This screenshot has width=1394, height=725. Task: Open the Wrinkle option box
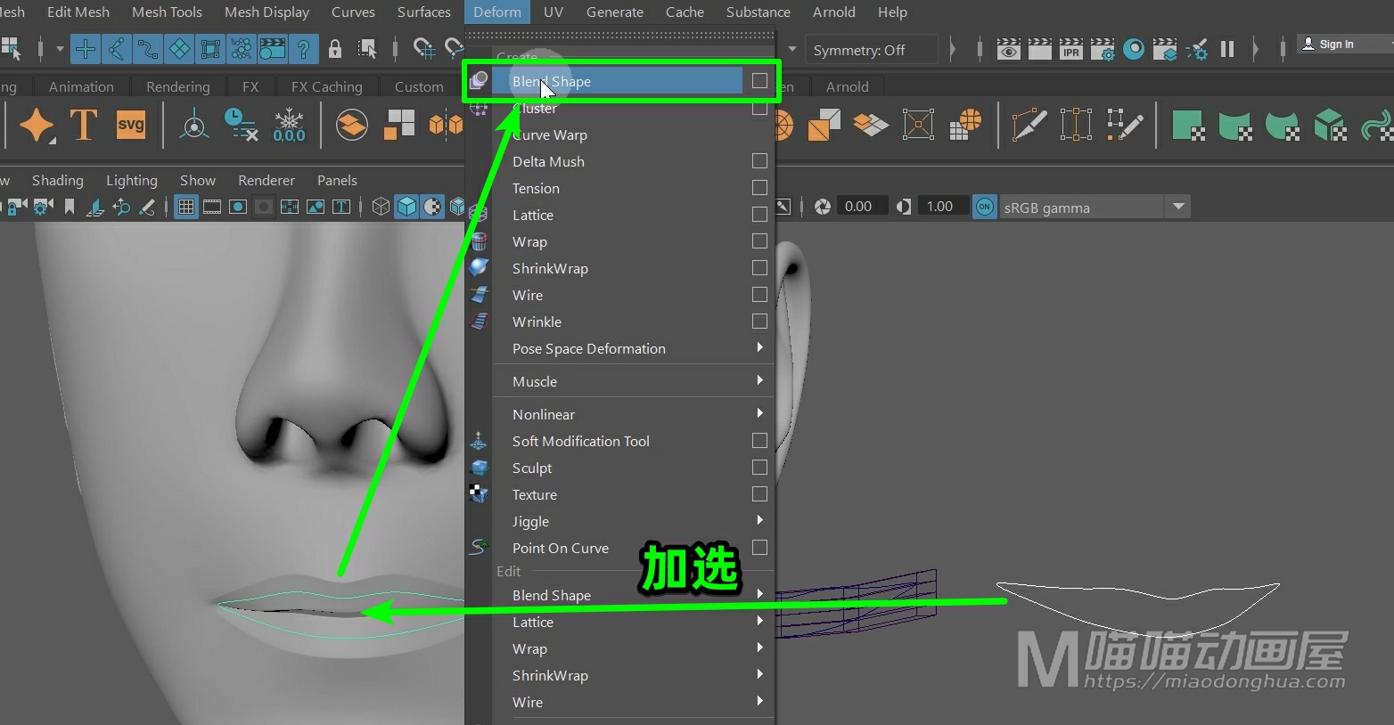pos(759,322)
